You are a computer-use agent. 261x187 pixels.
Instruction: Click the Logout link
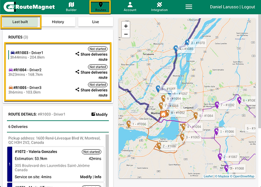pos(248,7)
